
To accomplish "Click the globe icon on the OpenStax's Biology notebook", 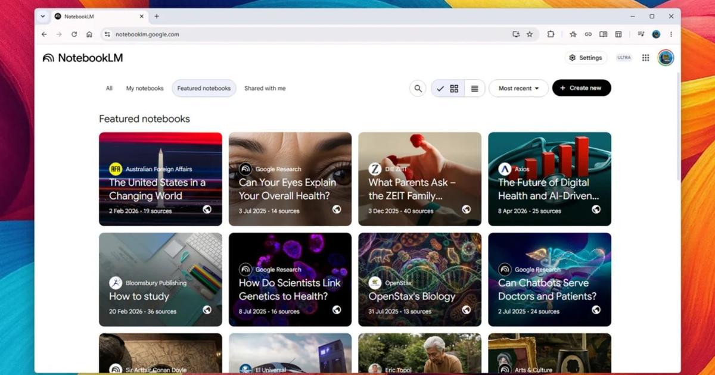I will tap(466, 310).
